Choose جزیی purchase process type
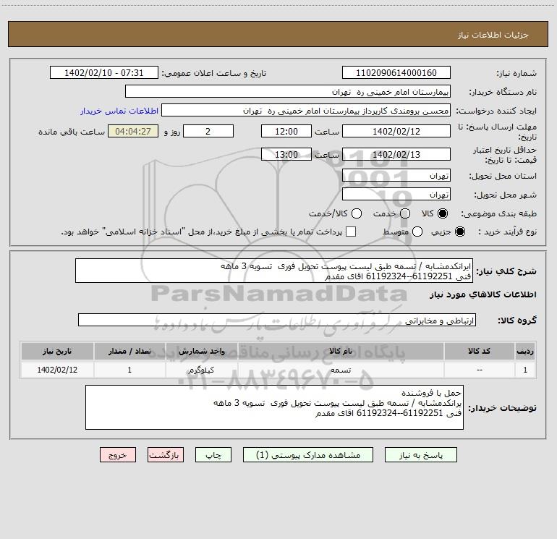Image resolution: width=557 pixels, height=539 pixels. tap(459, 232)
